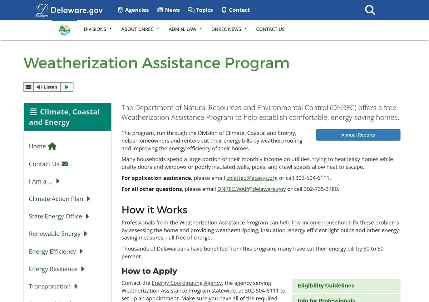Expand the Divisions dropdown menu
The height and width of the screenshot is (302, 429).
pos(98,29)
